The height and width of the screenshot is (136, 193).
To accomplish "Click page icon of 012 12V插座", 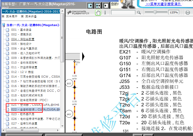I will tap(8, 72).
